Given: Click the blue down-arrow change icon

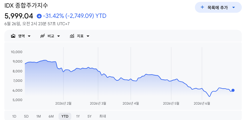Looking at the screenshot, I should (x=39, y=16).
